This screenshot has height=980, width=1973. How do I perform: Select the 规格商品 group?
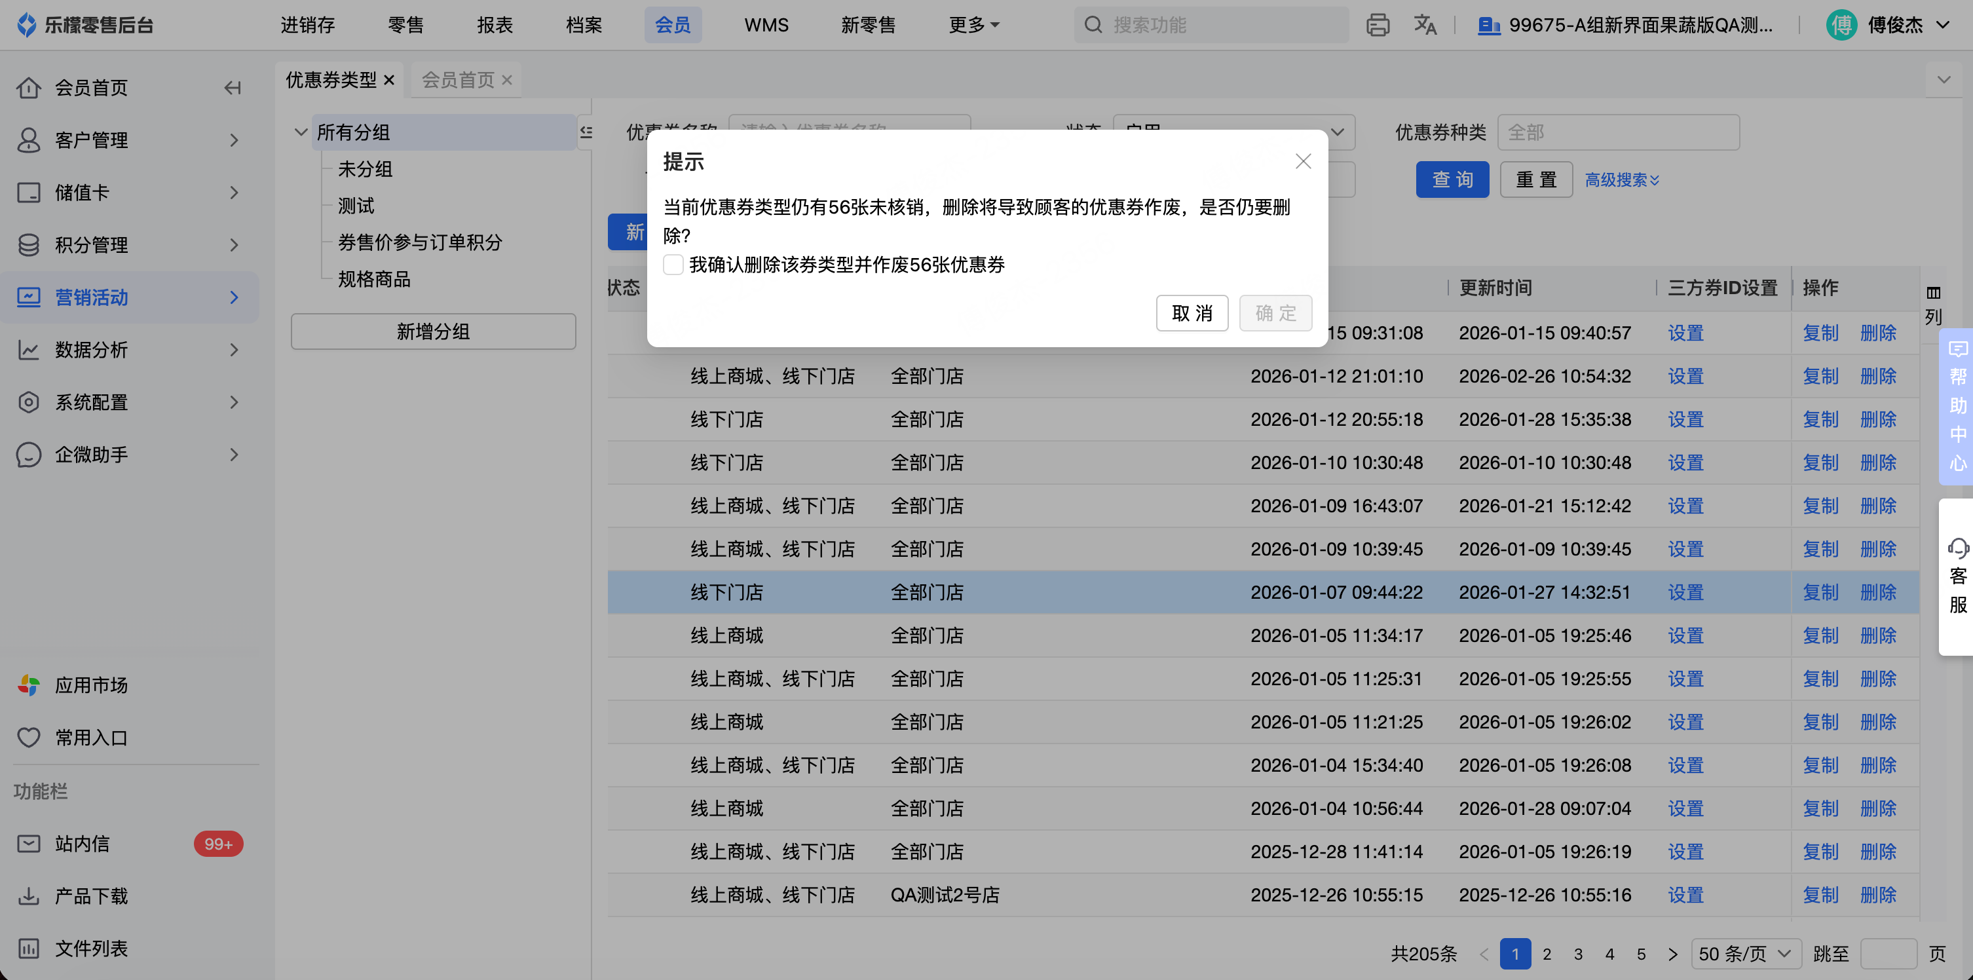(374, 280)
